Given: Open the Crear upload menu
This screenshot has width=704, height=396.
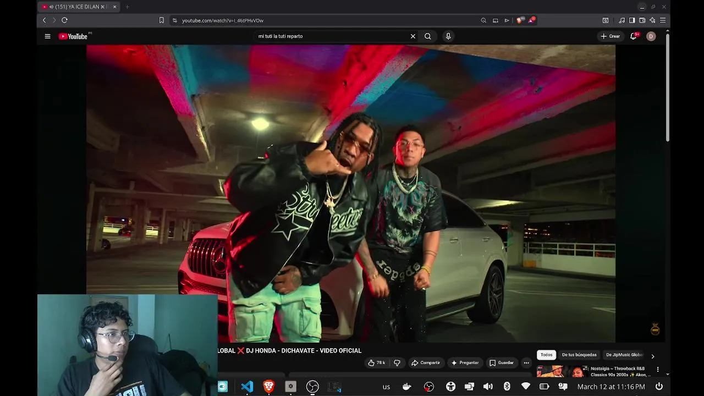Looking at the screenshot, I should (610, 36).
